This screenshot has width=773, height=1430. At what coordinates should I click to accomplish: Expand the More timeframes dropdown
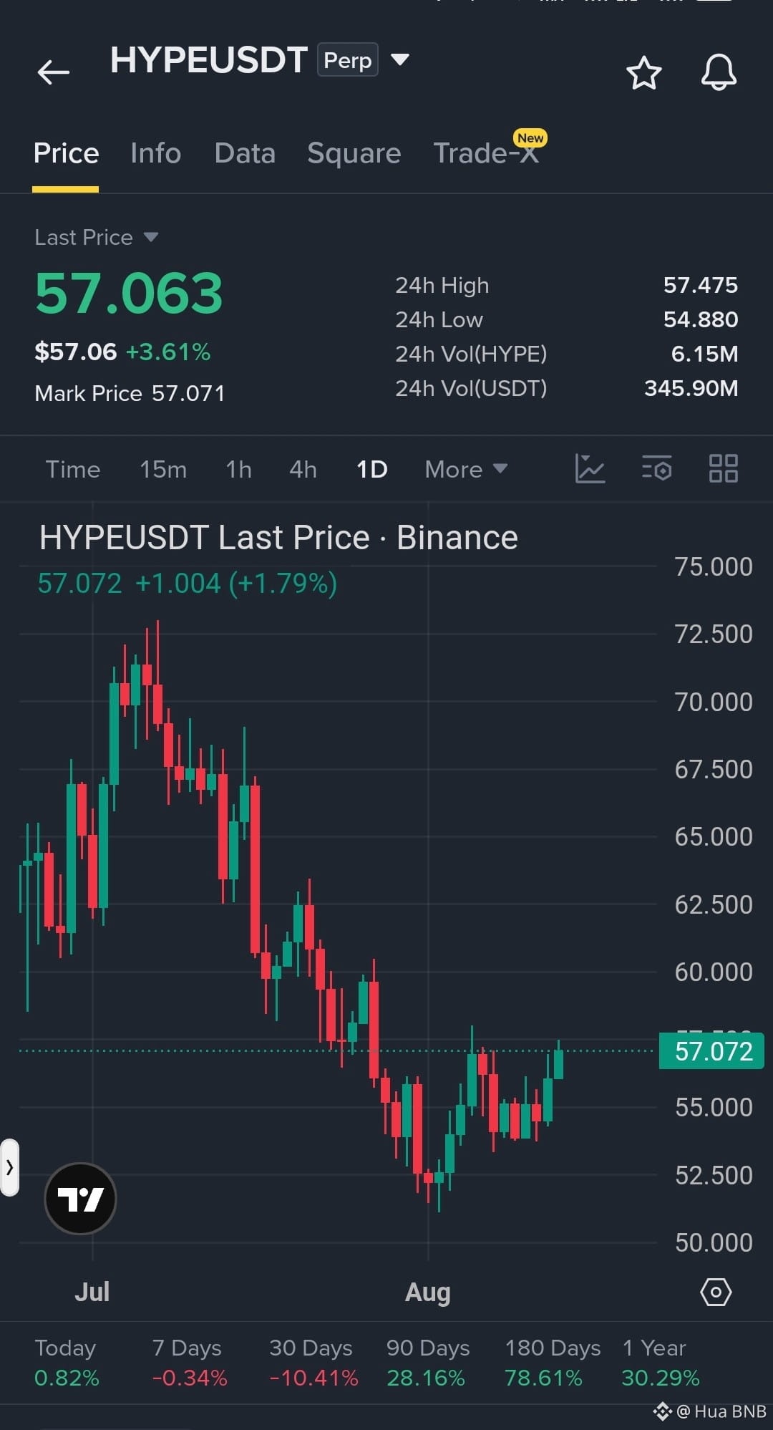(x=466, y=469)
